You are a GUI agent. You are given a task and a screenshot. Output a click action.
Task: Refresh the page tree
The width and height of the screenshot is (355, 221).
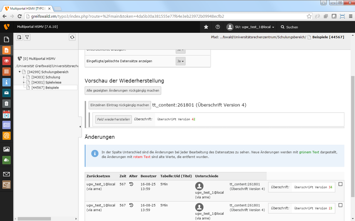click(x=72, y=37)
